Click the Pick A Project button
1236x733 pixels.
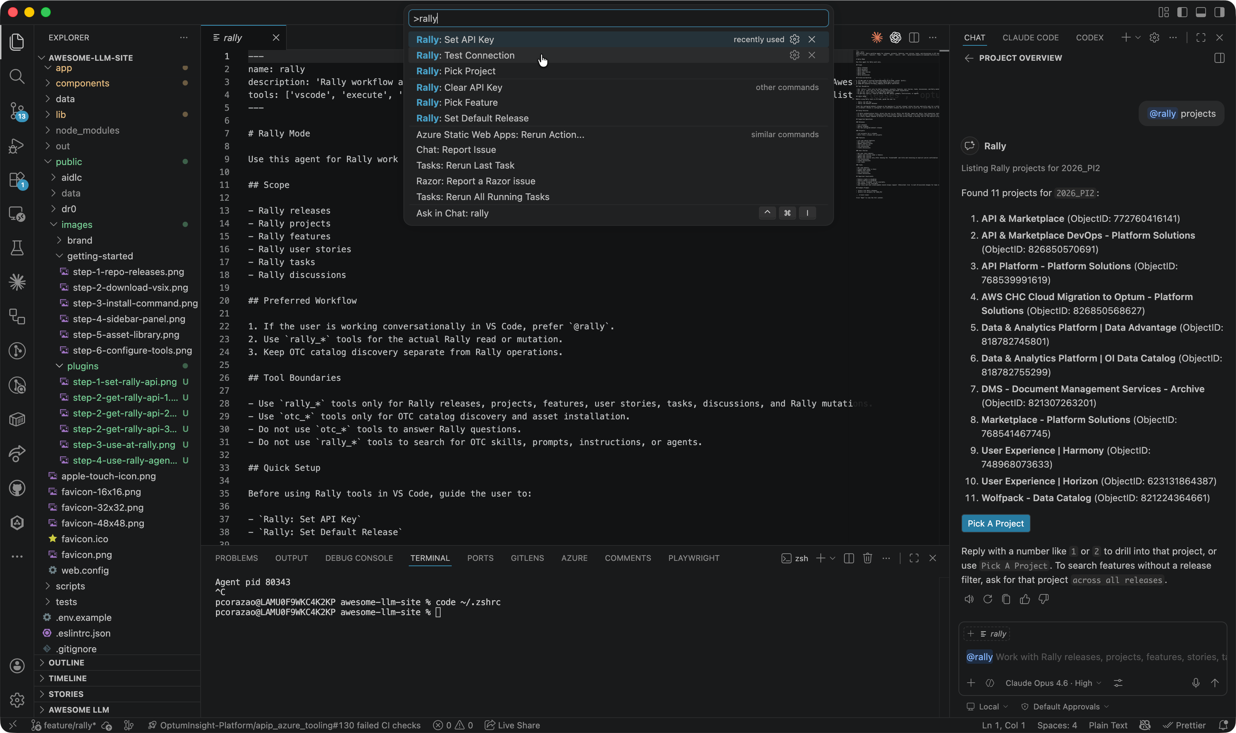[x=995, y=524]
